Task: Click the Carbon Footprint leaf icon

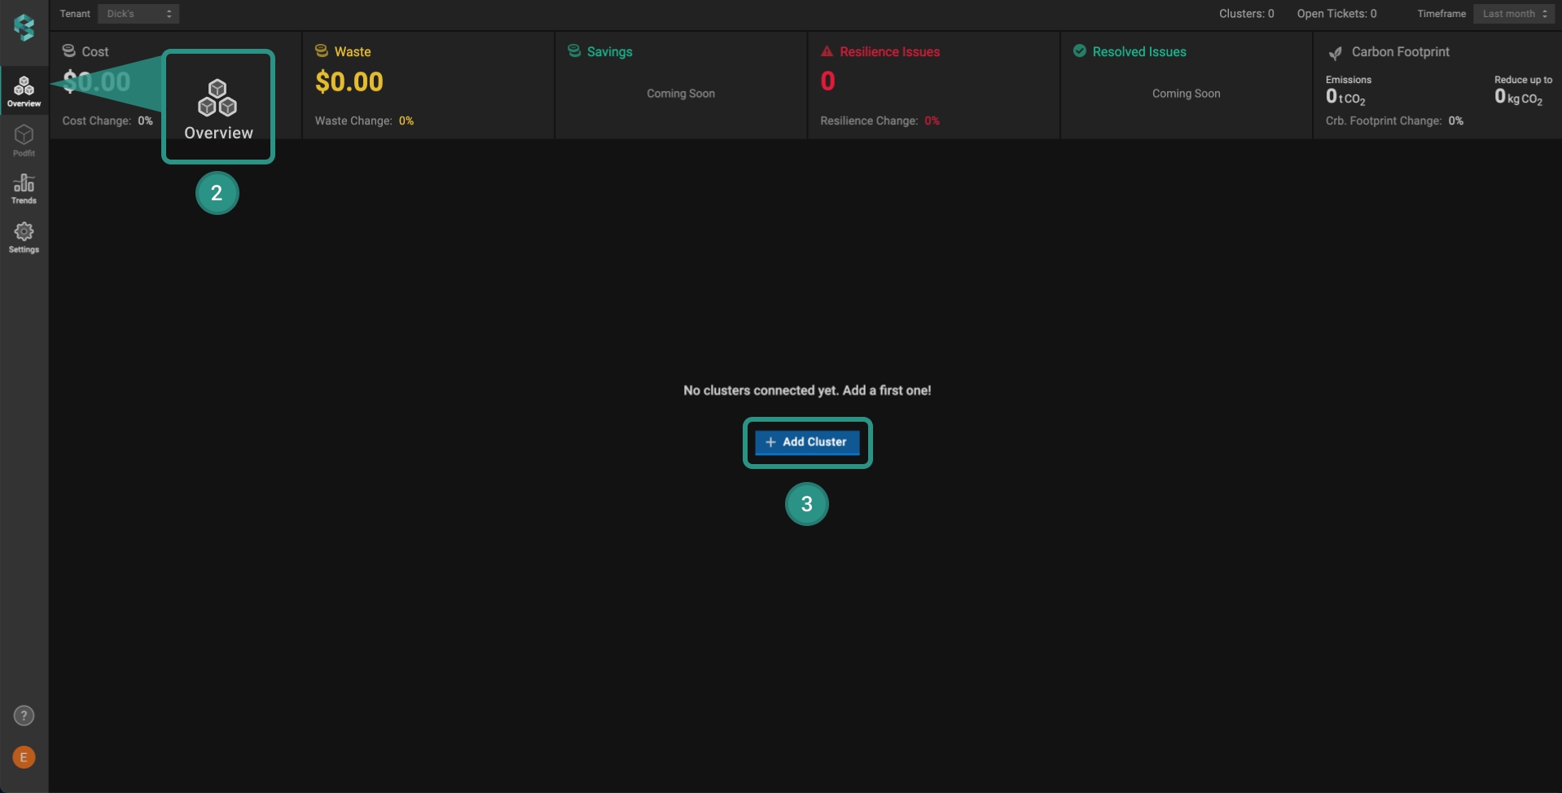Action: point(1336,52)
